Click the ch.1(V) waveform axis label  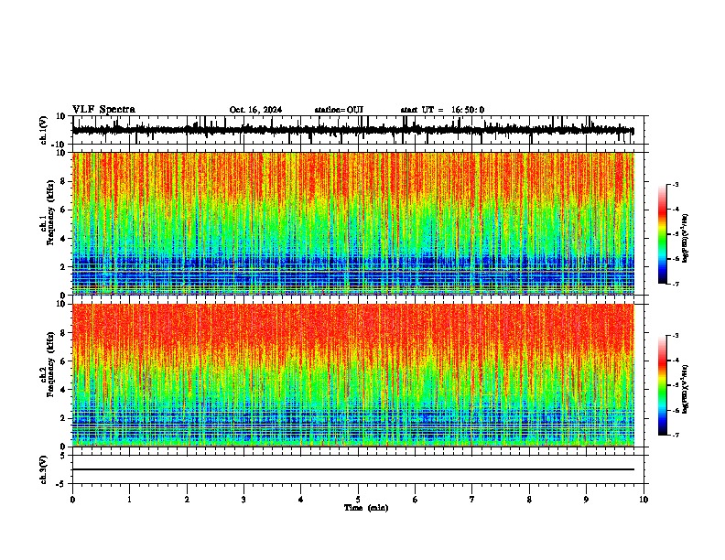tap(44, 130)
